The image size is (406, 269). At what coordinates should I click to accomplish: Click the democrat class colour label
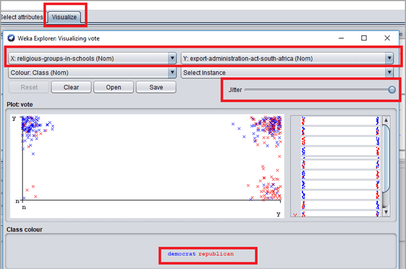(x=182, y=254)
